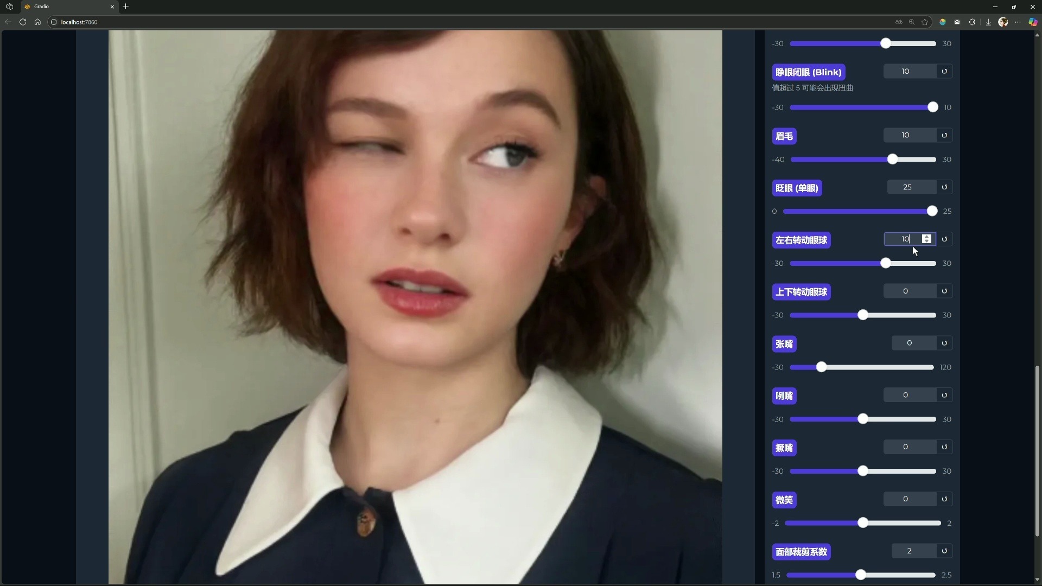Open the browser settings and more menu
The height and width of the screenshot is (586, 1042).
1018,22
